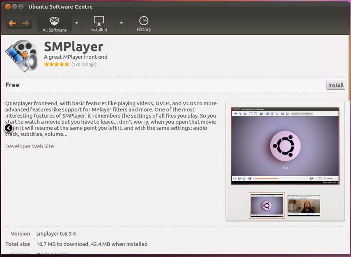Open the All Software section
Screen dimensions: 351x257
[55, 25]
